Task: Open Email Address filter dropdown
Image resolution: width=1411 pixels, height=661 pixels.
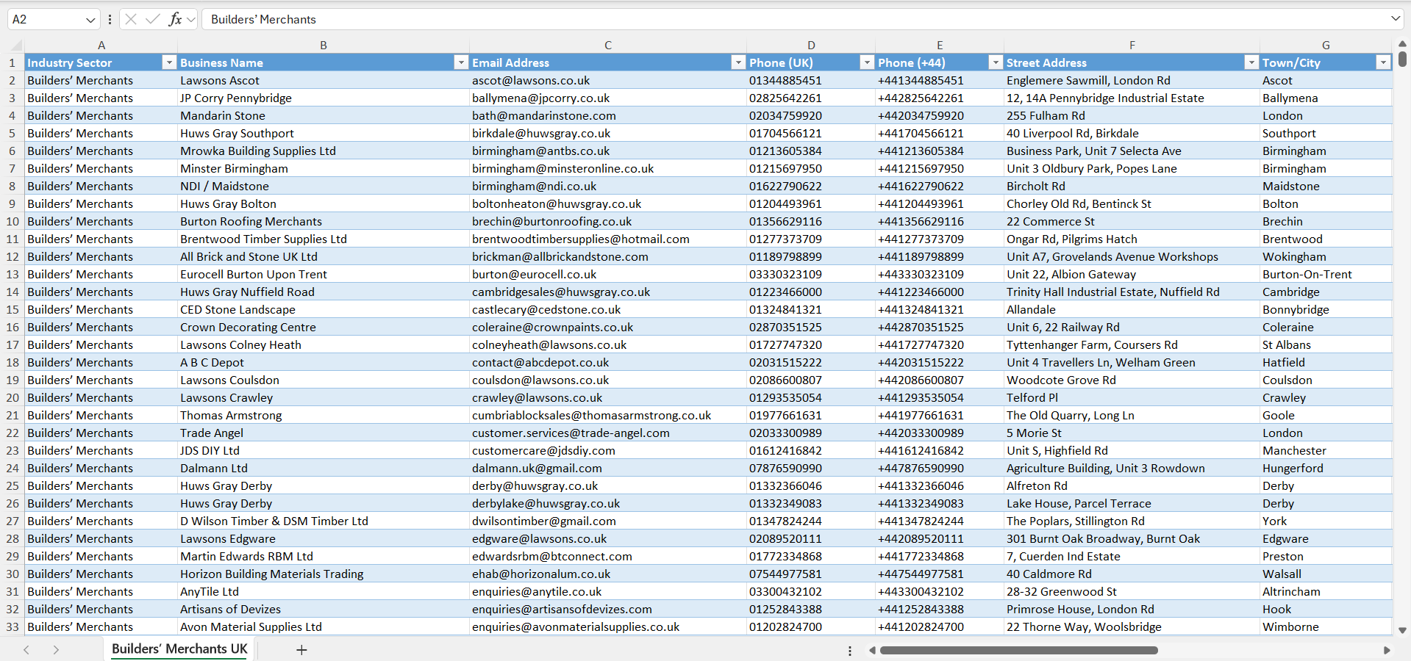Action: 738,62
